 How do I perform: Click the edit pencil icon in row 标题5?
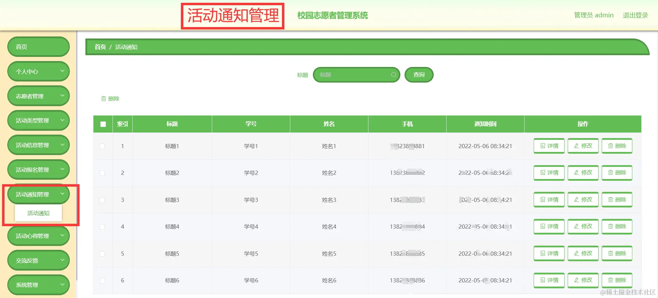[577, 254]
